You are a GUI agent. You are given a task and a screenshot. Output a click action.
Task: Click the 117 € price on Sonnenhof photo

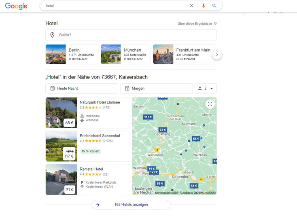(x=69, y=156)
